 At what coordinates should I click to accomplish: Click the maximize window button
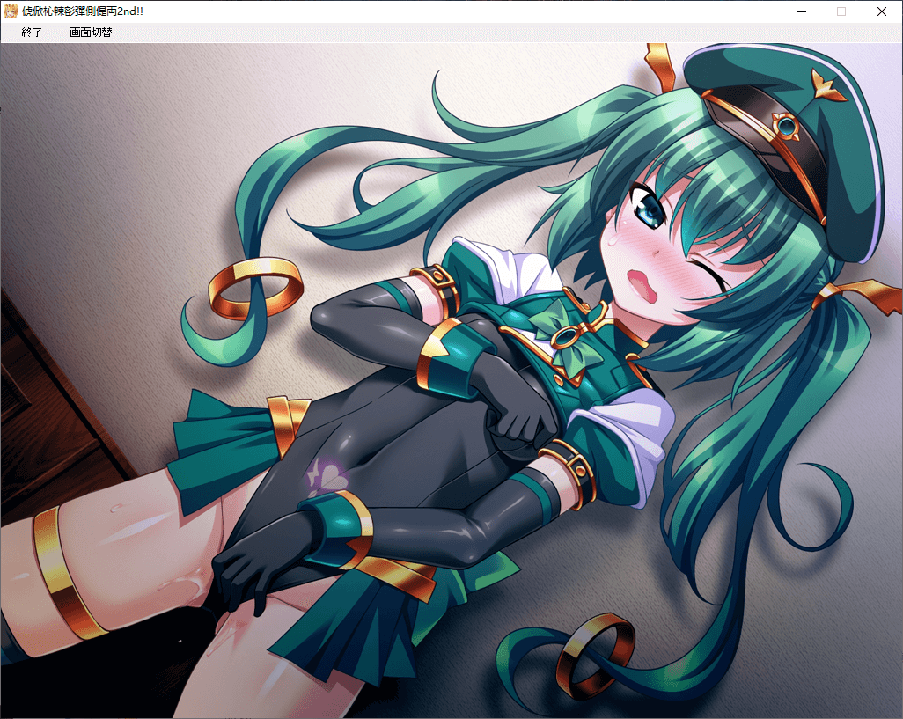[841, 11]
